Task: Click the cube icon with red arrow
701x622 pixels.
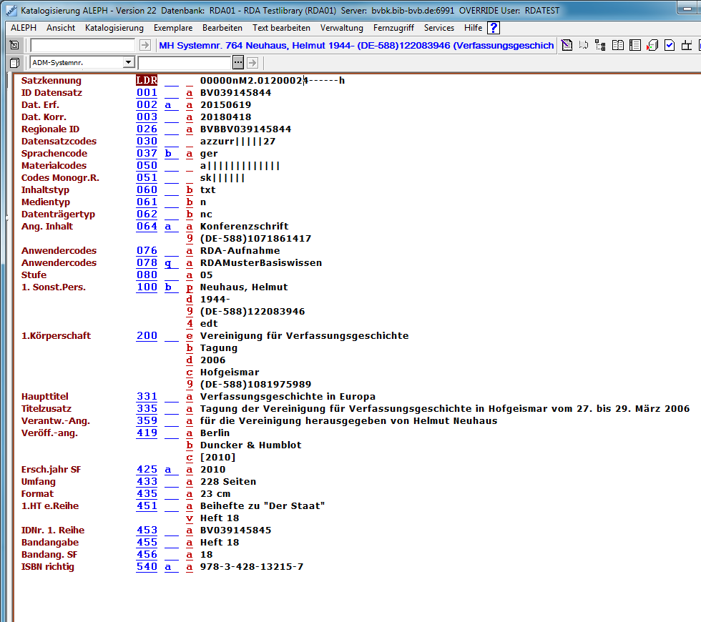Action: [652, 46]
